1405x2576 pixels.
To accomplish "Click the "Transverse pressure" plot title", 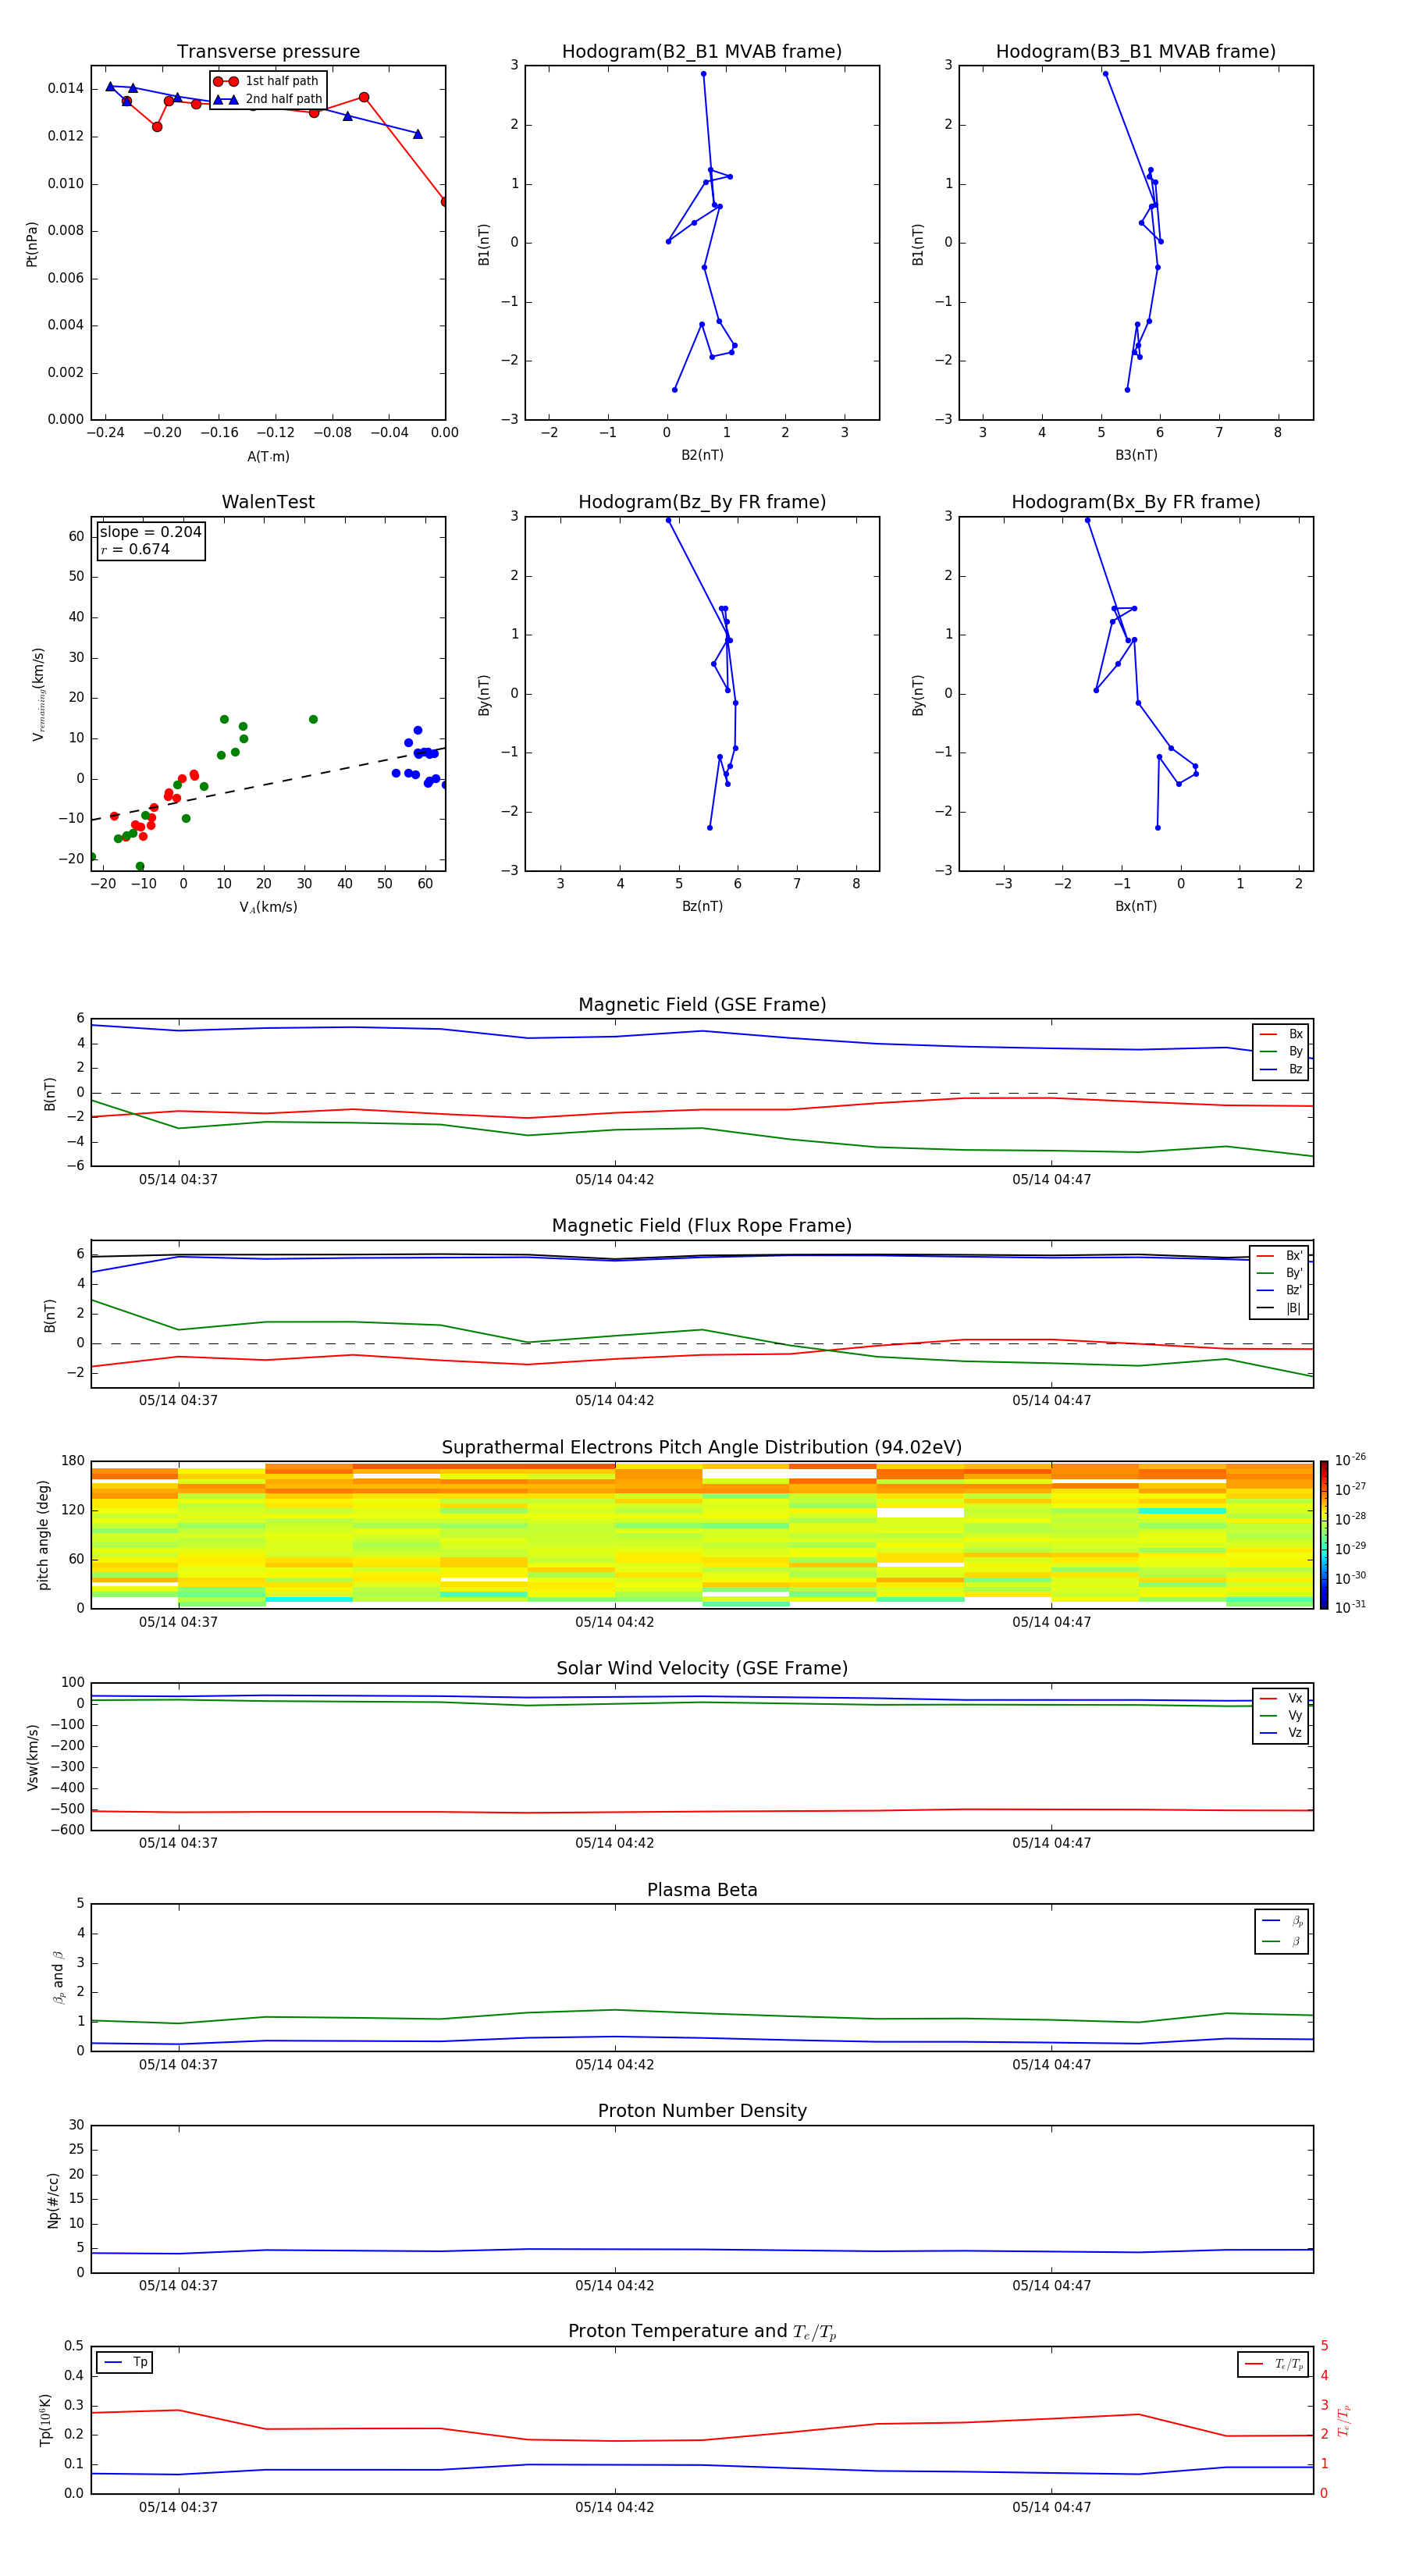I will pos(268,52).
